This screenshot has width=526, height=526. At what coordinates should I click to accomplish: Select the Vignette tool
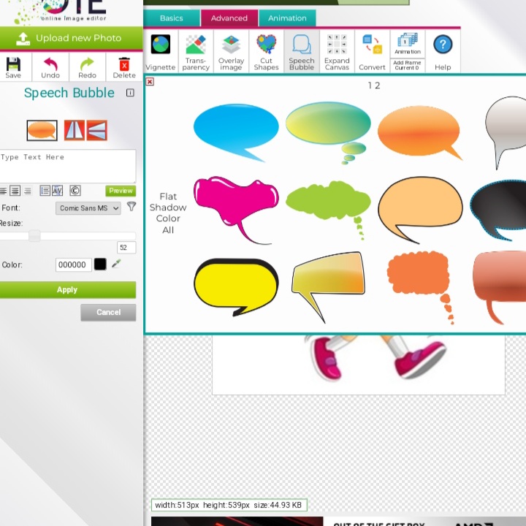161,51
